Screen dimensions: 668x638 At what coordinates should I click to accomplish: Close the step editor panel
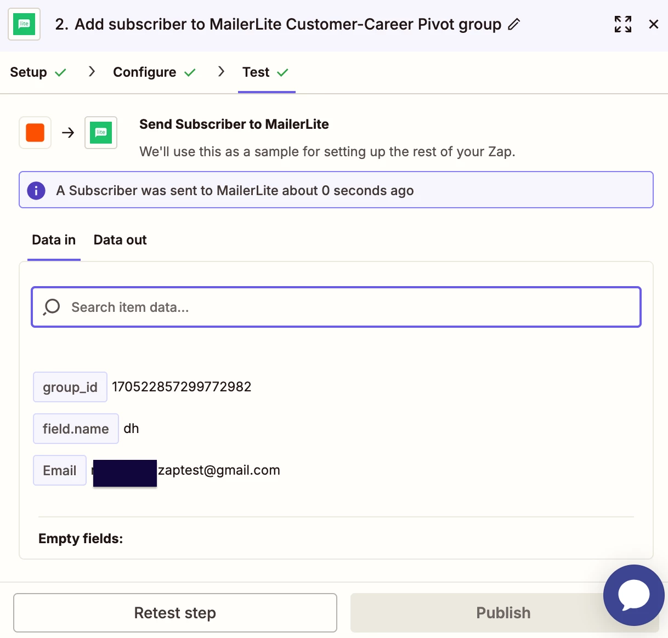click(x=653, y=24)
